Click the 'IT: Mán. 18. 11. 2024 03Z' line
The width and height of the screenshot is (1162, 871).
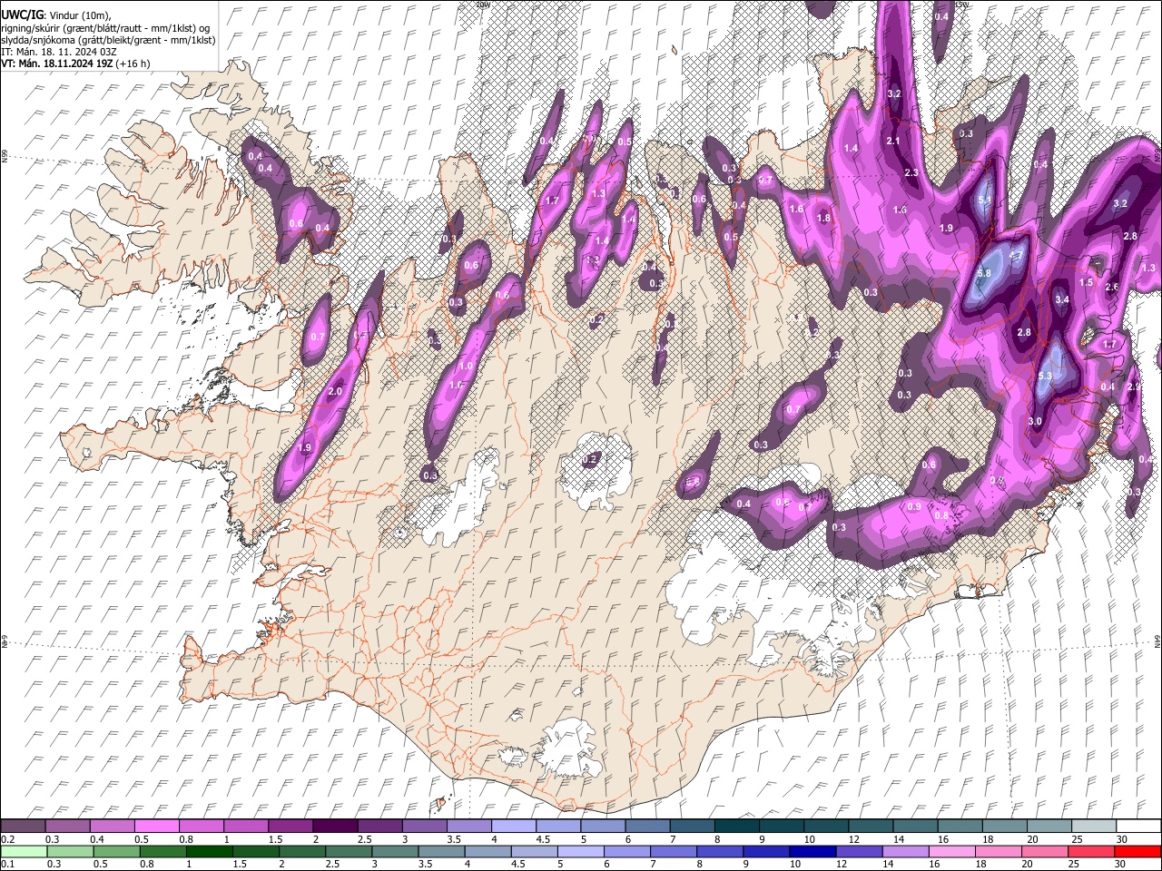point(58,52)
